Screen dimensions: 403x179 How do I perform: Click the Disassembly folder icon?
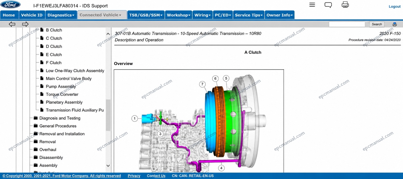click(x=36, y=157)
